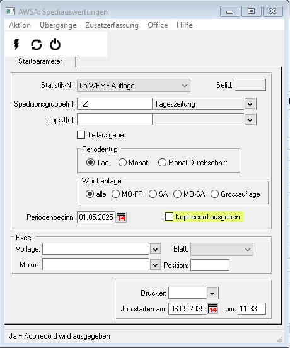Click the Periodenbeginn date field

point(96,217)
